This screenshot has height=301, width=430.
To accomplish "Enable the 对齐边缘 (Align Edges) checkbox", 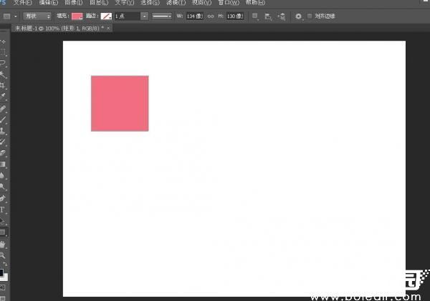I will tap(310, 16).
